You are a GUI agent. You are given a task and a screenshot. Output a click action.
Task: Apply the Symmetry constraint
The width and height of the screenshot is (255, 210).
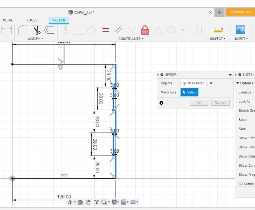198,30
